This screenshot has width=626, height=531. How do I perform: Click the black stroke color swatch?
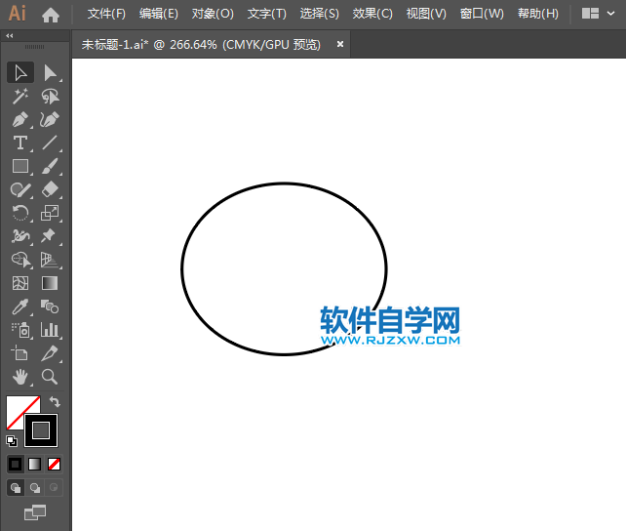41,429
